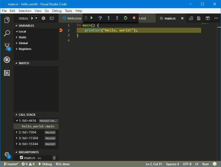
Task: Collapse the Call Stack section
Action: tap(17, 114)
